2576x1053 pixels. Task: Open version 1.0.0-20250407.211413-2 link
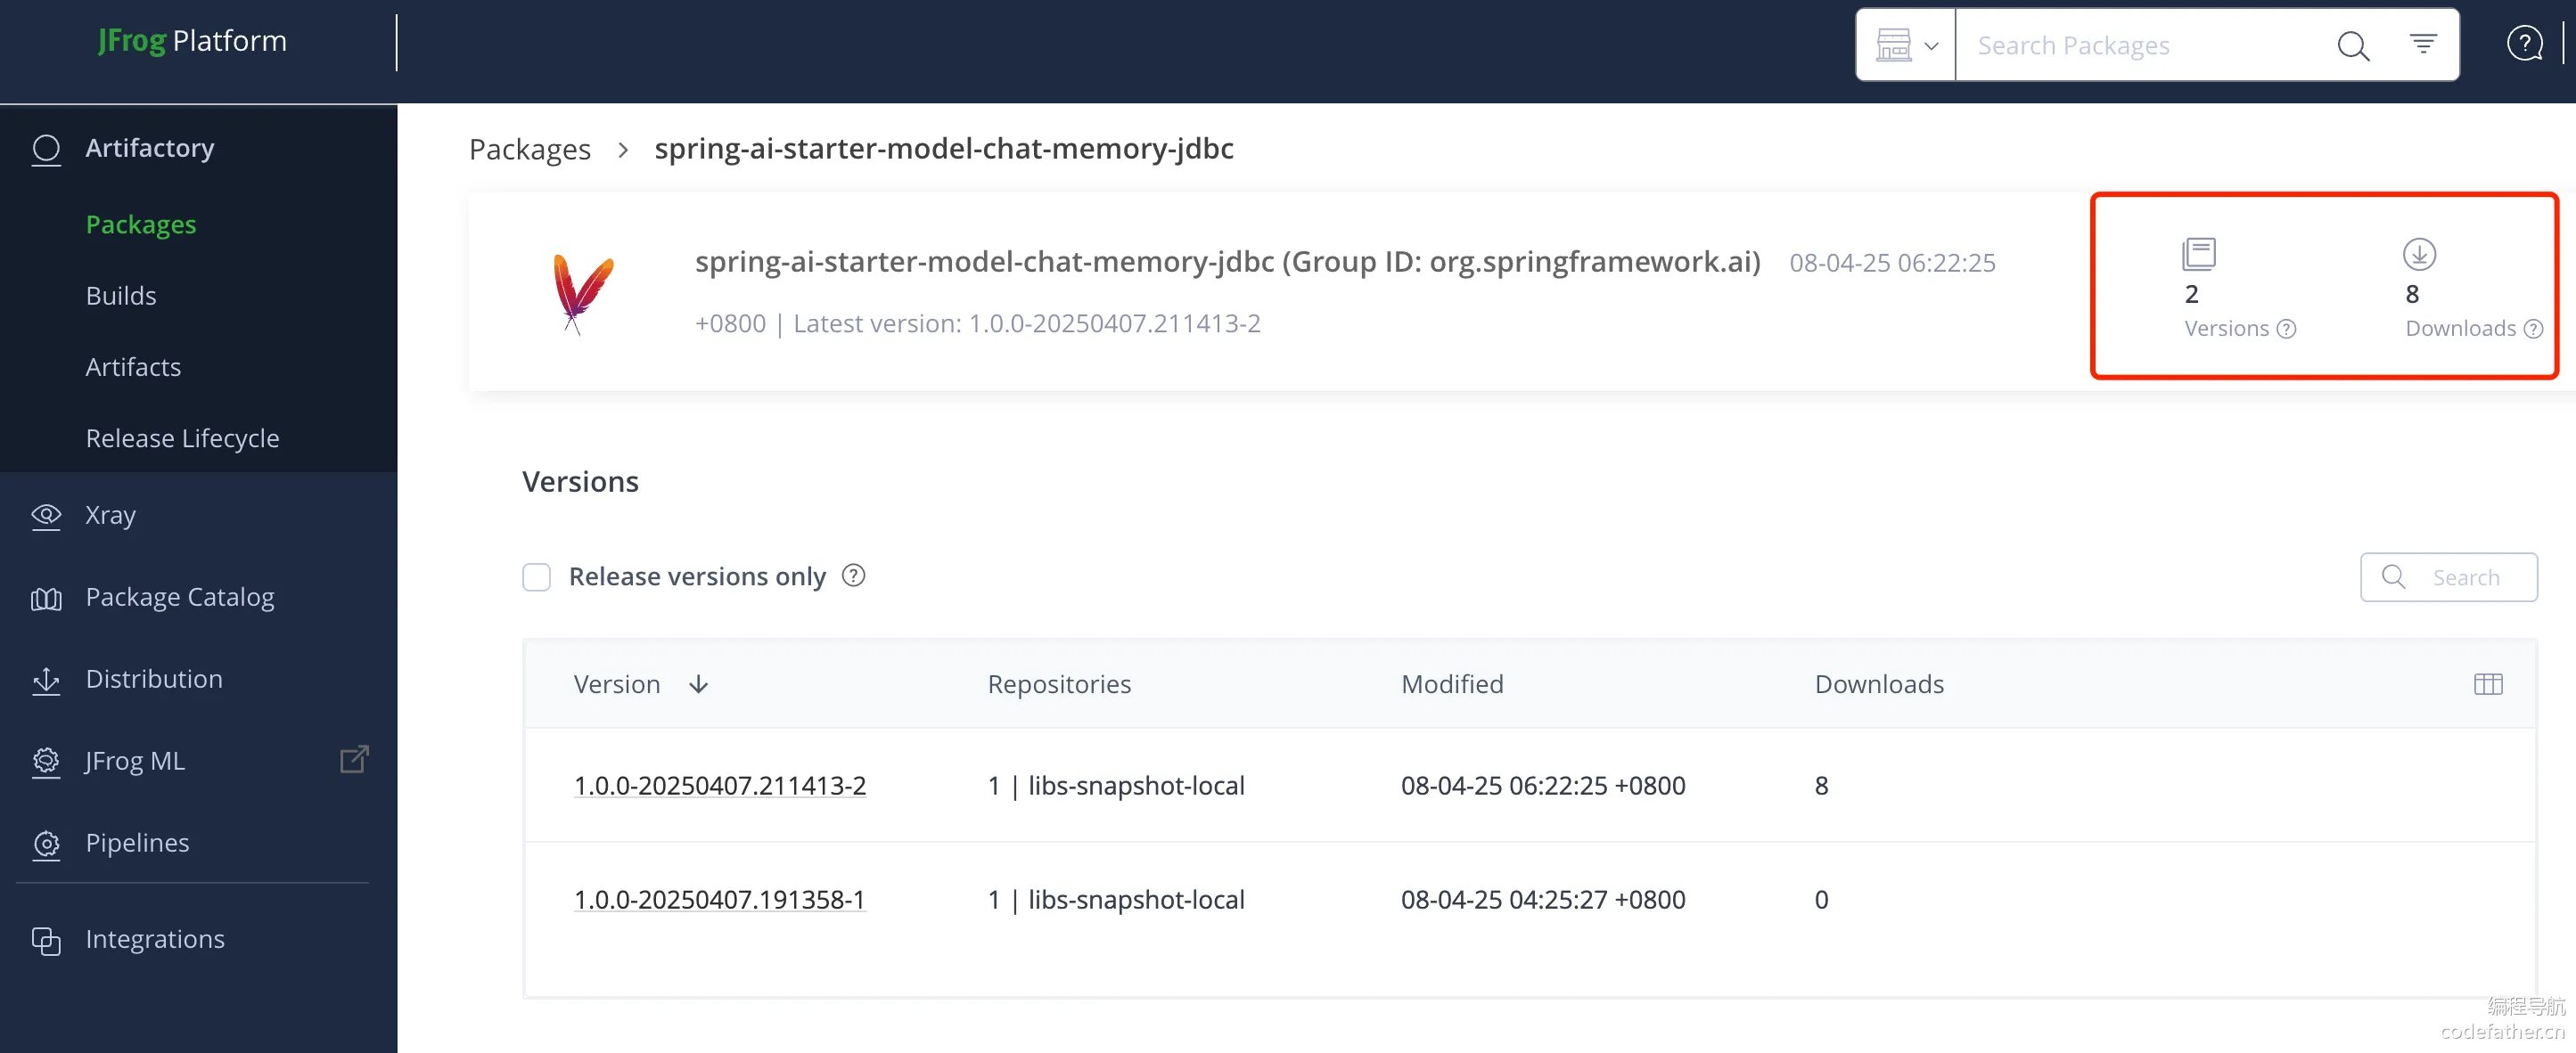[719, 785]
